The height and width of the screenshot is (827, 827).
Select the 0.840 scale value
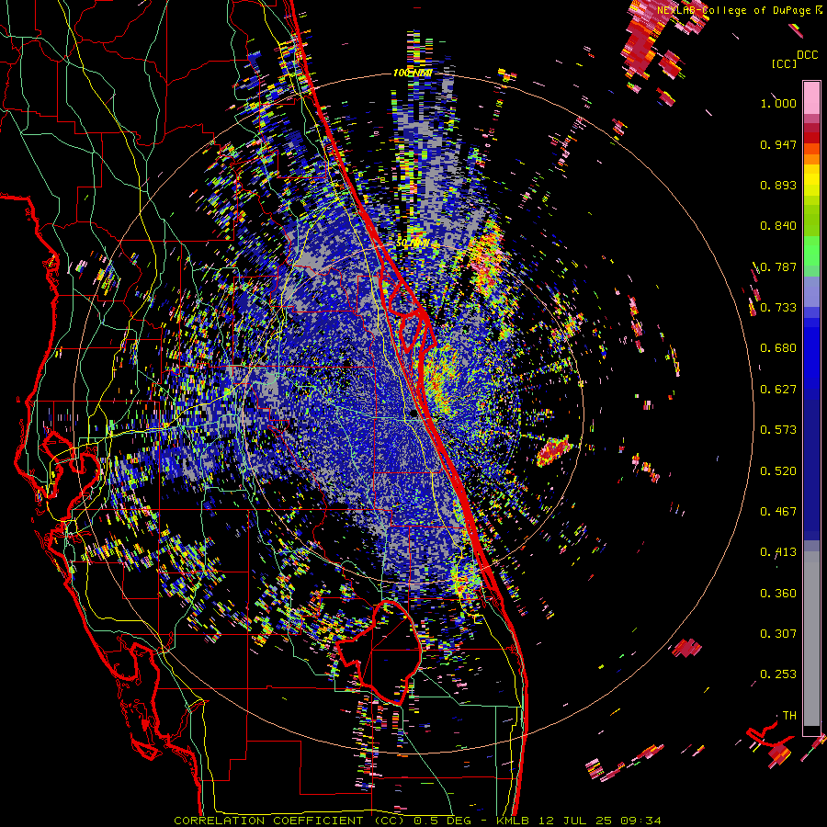(x=778, y=226)
